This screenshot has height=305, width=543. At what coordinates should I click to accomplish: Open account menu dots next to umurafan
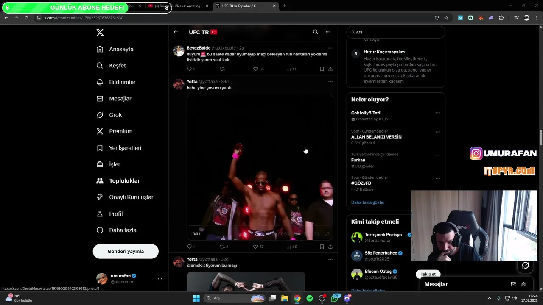click(160, 279)
